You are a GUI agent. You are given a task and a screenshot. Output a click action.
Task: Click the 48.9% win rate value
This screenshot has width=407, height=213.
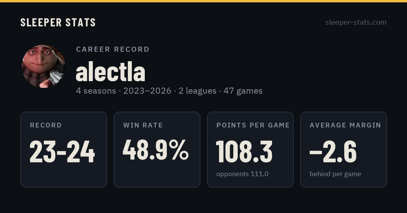[156, 150]
